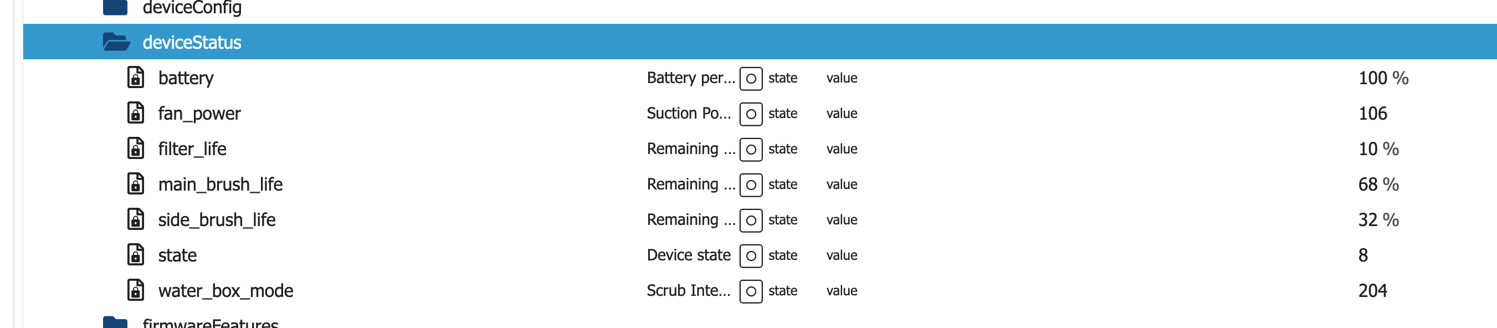Viewport: 1497px width, 328px height.
Task: Click the state-type icon in Device state row
Action: 750,256
